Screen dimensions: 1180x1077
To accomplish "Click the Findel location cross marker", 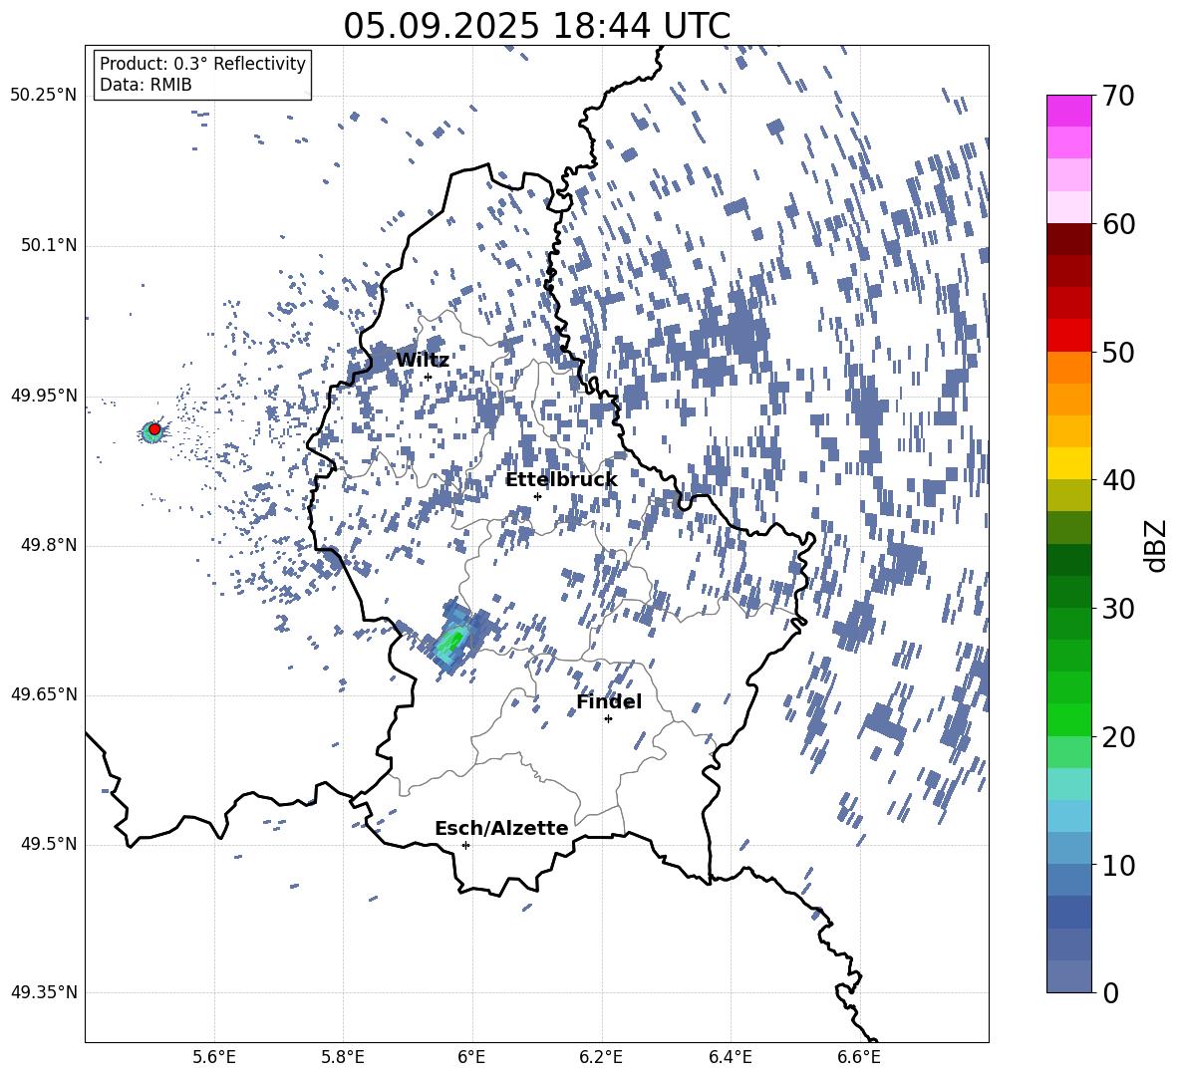I will pos(608,719).
